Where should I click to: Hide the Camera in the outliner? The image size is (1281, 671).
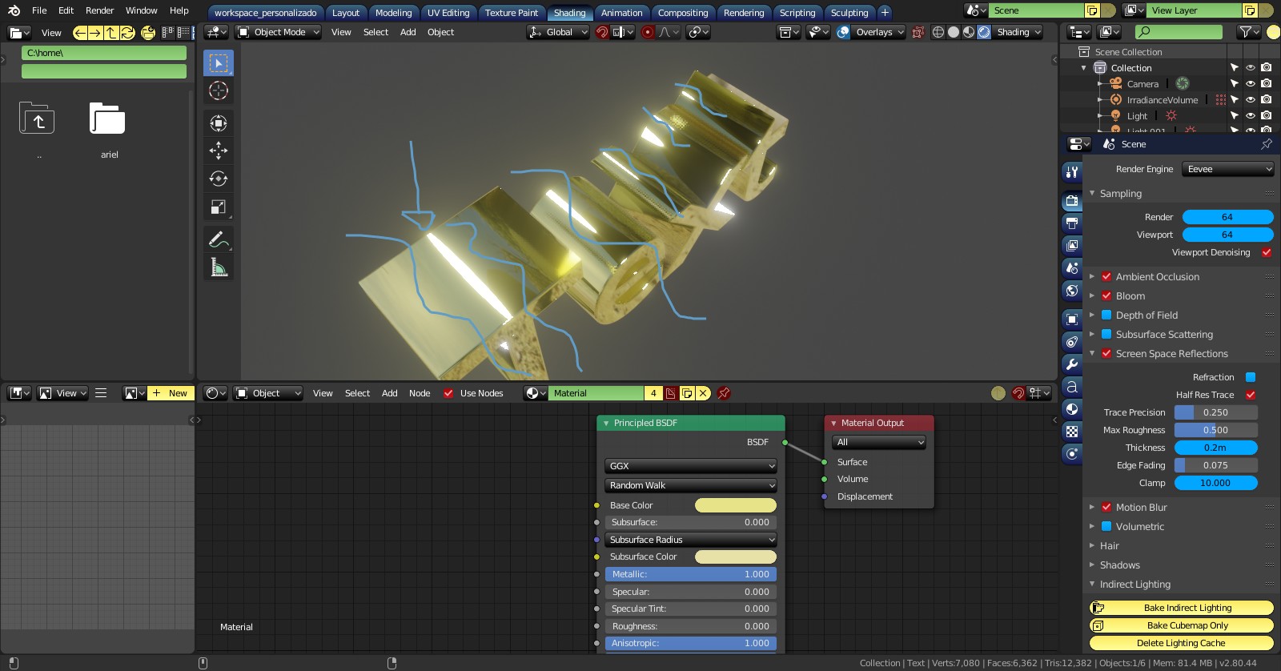coord(1250,83)
